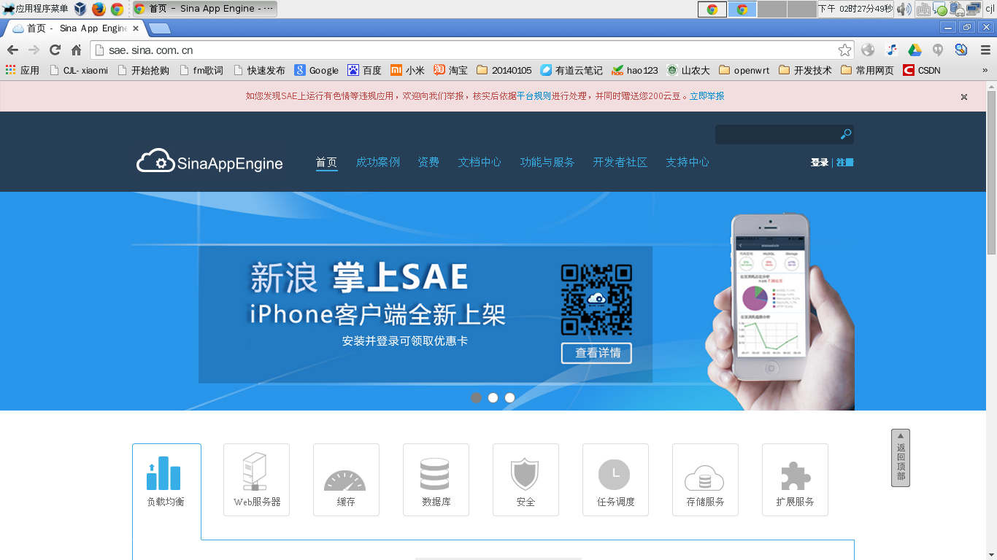Select the first carousel slide dot
Screen dimensions: 997x560
[x=477, y=397]
